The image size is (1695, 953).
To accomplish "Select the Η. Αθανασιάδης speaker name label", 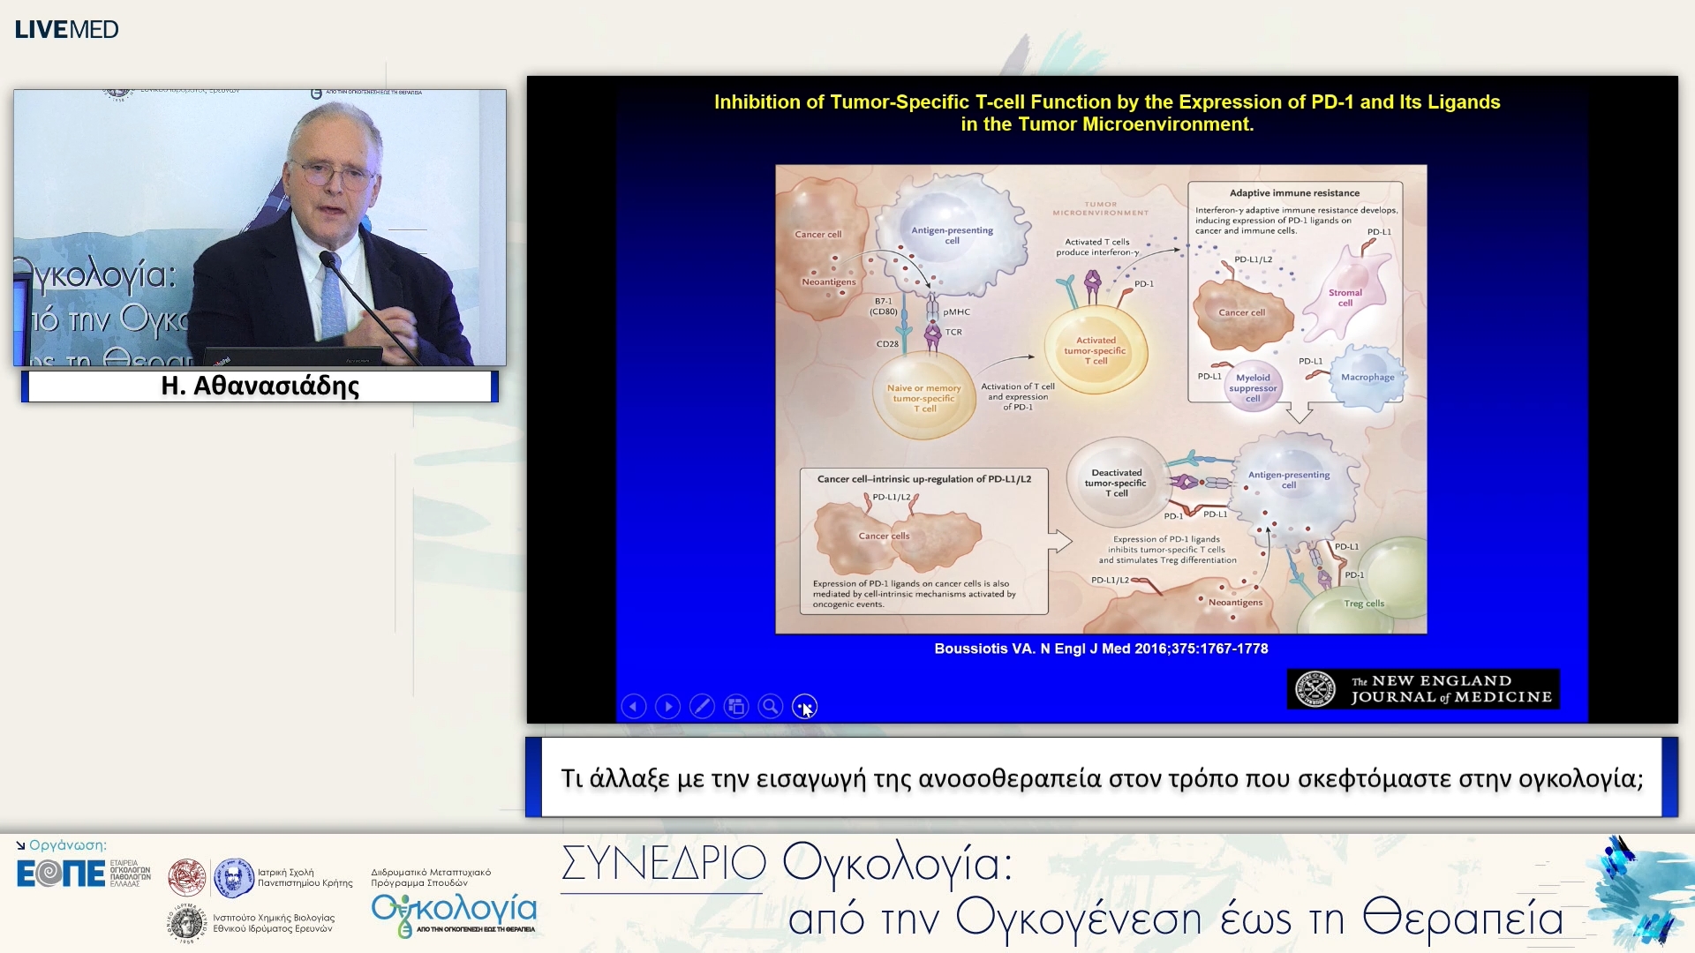I will [260, 386].
